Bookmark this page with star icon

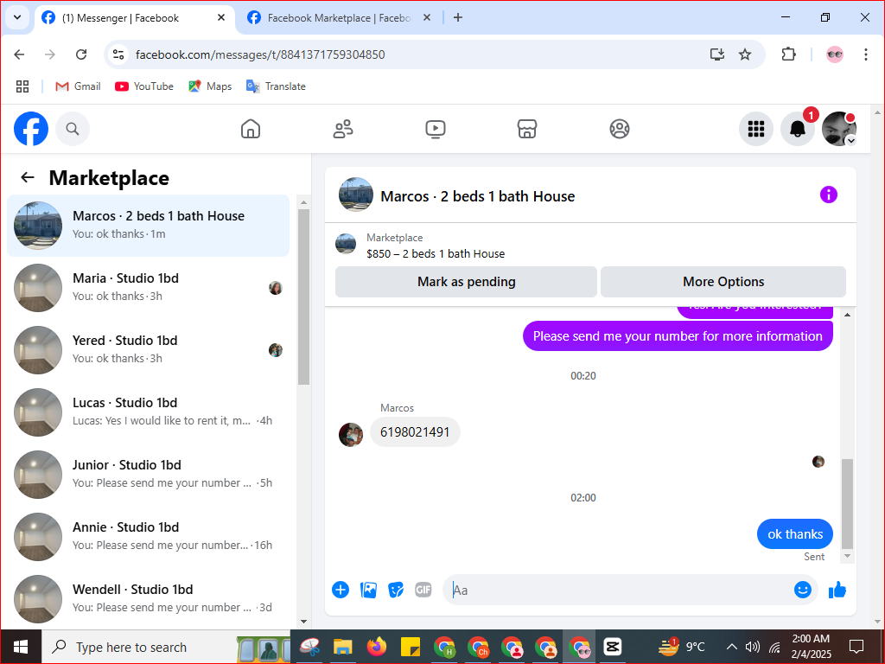point(745,54)
